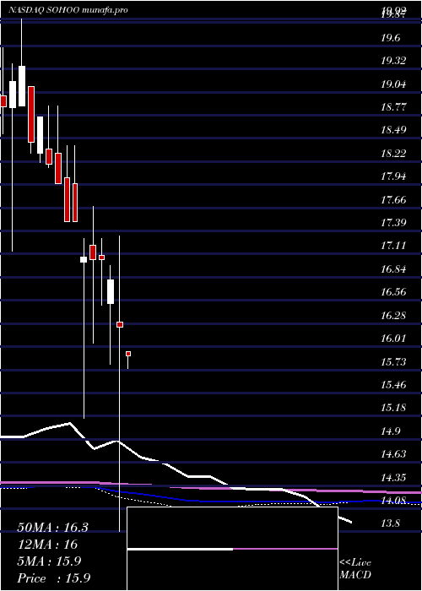
Task: Click the 15.46 price axis label
Action: (x=393, y=385)
